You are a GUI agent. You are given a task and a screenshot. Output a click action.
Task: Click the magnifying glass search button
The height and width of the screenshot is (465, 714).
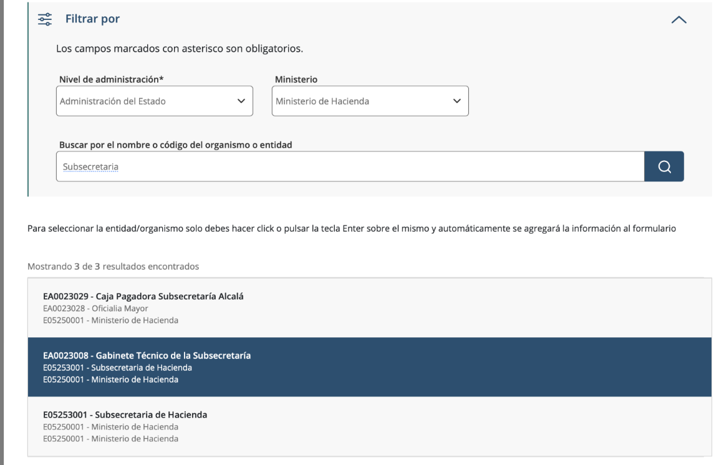[664, 166]
